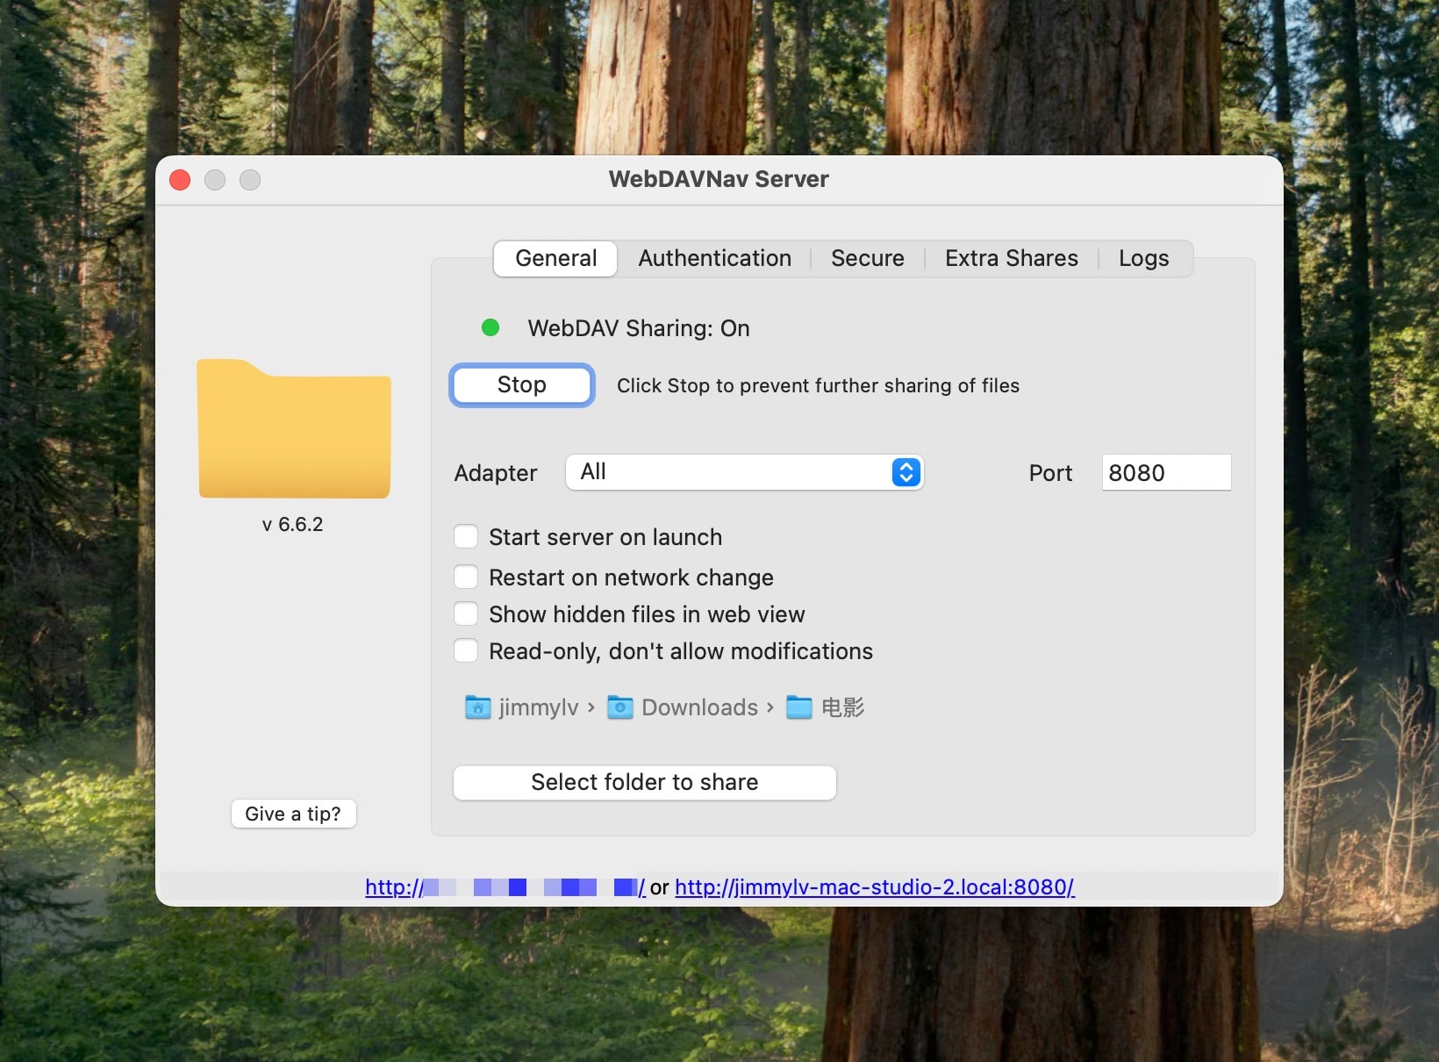
Task: Click the Downloads folder icon in path
Action: tap(620, 707)
